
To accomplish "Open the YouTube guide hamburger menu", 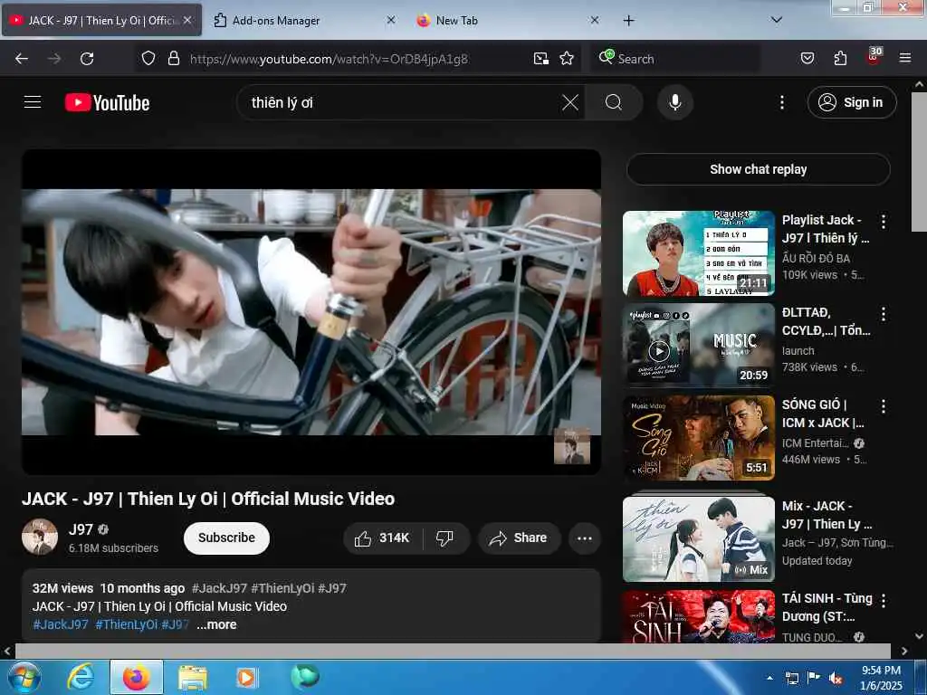I will pyautogui.click(x=33, y=102).
